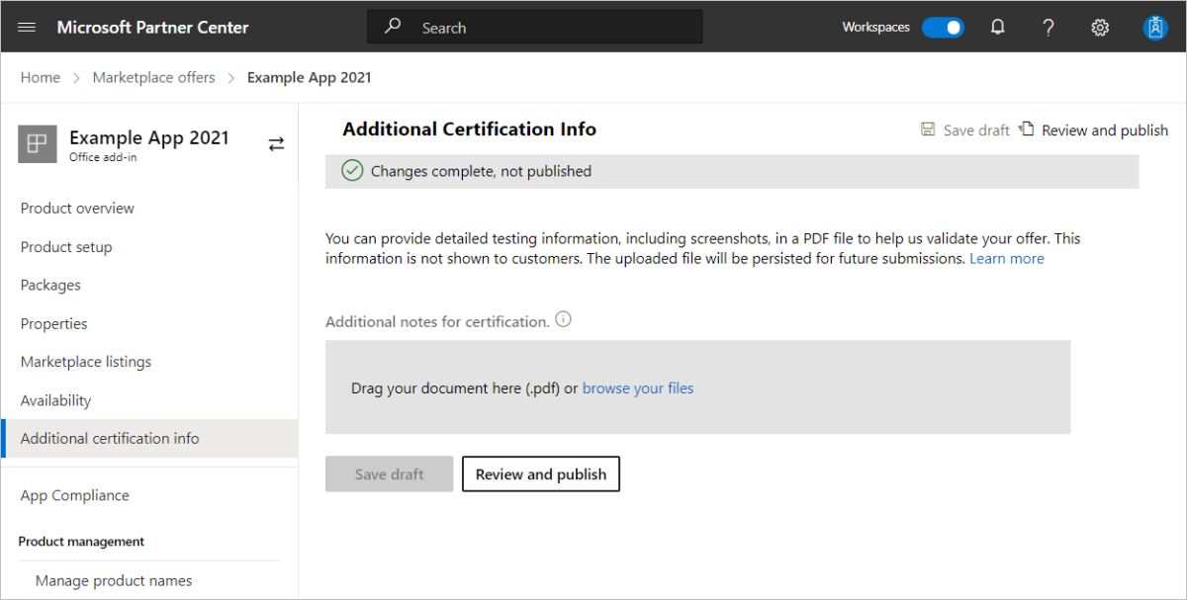Go to Home breadcrumb
1187x600 pixels.
pos(41,77)
